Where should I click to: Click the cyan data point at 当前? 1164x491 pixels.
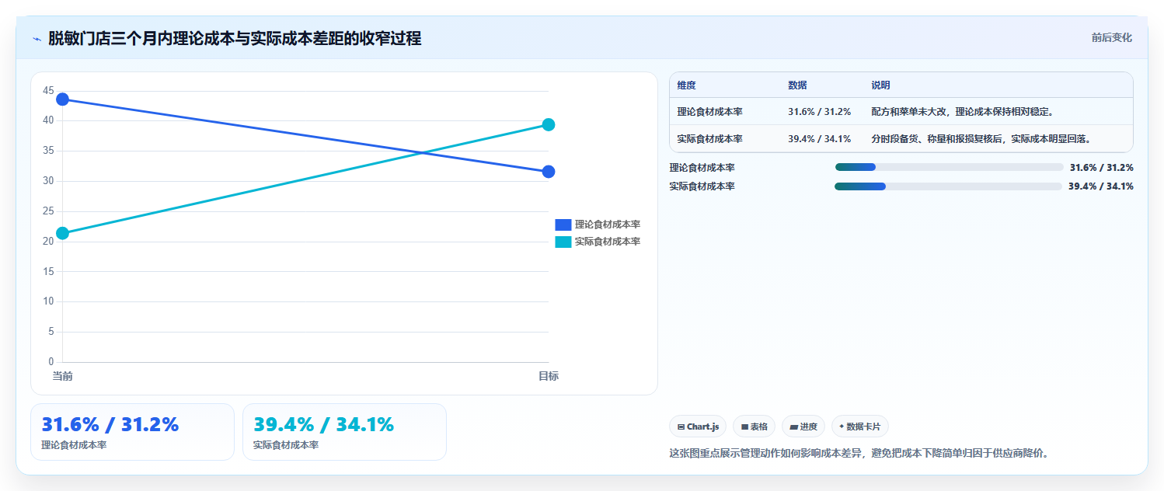[63, 233]
